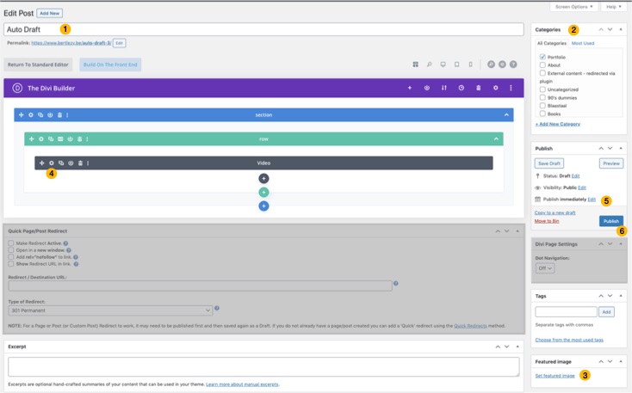Image resolution: width=632 pixels, height=393 pixels.
Task: Open the Type of Redirect dropdown
Action: [x=110, y=310]
